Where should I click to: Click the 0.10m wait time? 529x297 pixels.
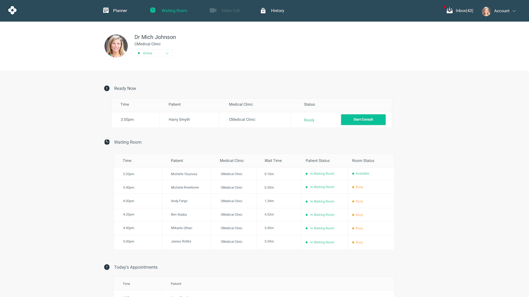click(x=269, y=174)
